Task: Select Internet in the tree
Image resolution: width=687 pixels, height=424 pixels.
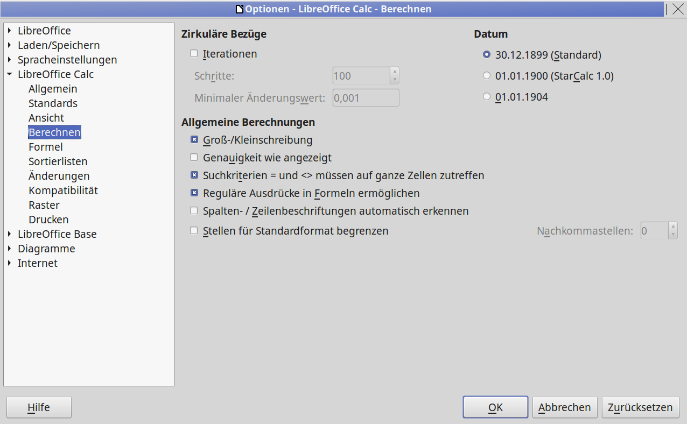Action: click(x=38, y=263)
